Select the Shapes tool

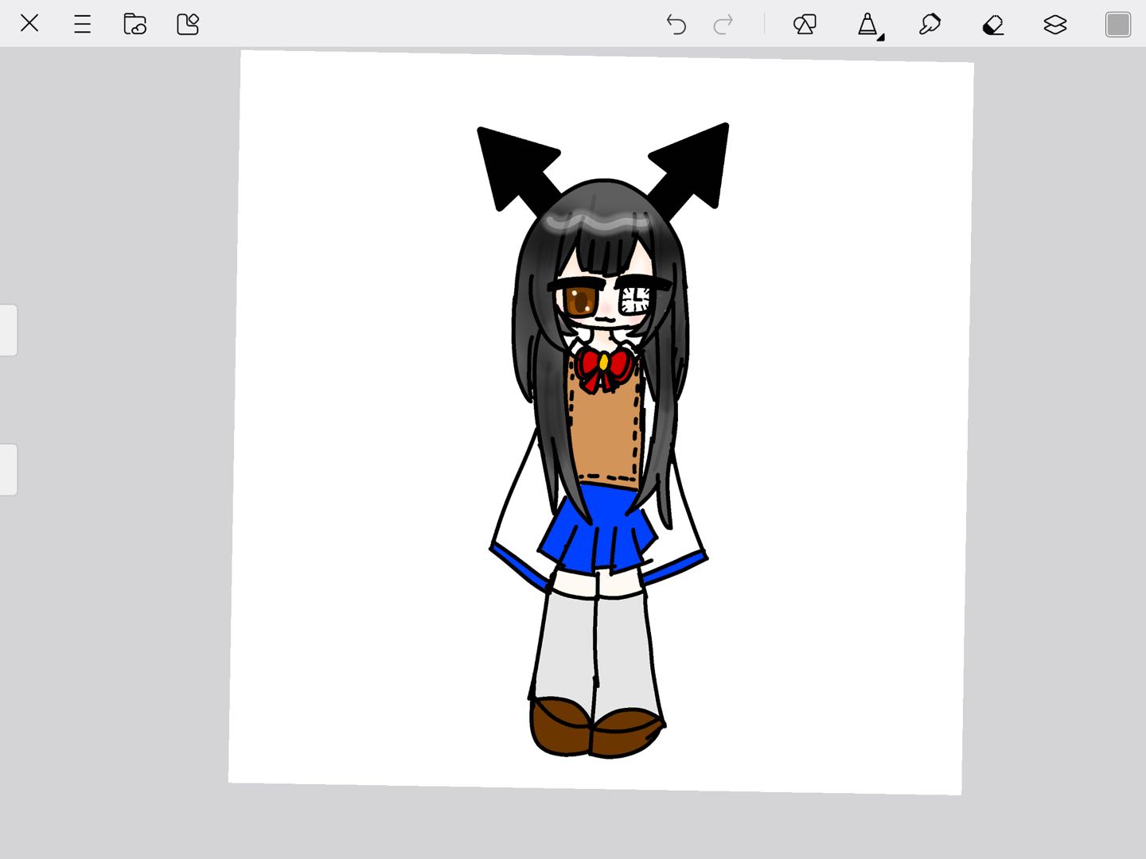(805, 25)
